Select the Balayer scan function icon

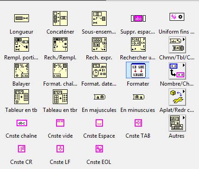click(x=22, y=70)
